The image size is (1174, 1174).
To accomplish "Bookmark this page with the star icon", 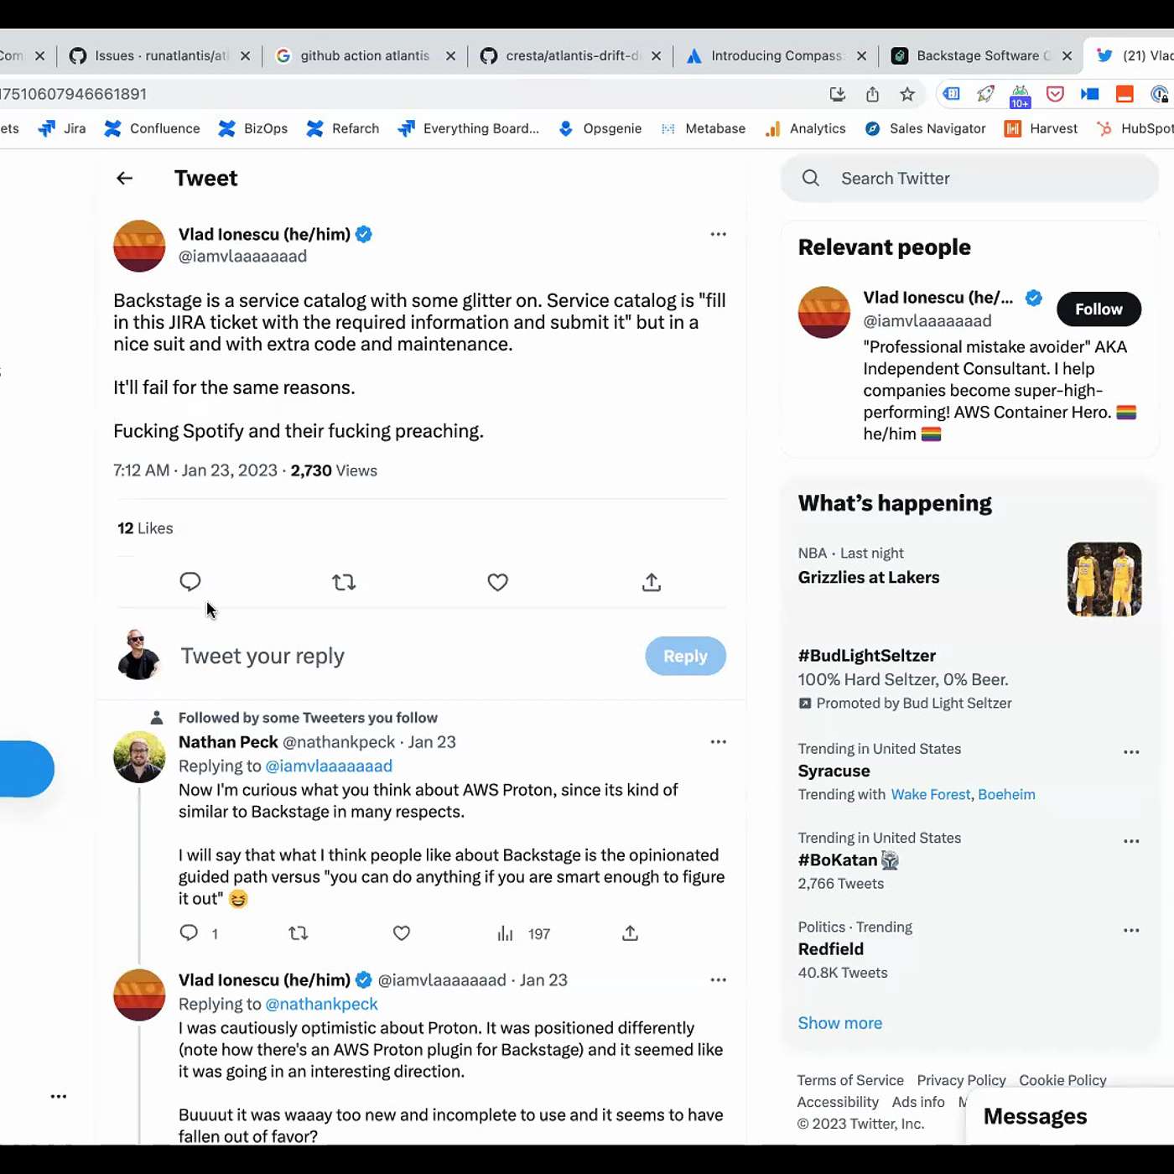I will (907, 94).
